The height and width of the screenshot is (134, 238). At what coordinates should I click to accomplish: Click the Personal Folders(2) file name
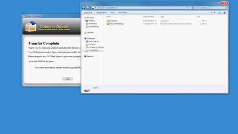116,24
